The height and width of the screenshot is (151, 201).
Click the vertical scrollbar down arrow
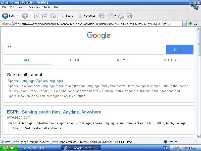(x=198, y=136)
